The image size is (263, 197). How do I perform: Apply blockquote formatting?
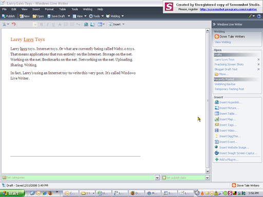[78, 24]
